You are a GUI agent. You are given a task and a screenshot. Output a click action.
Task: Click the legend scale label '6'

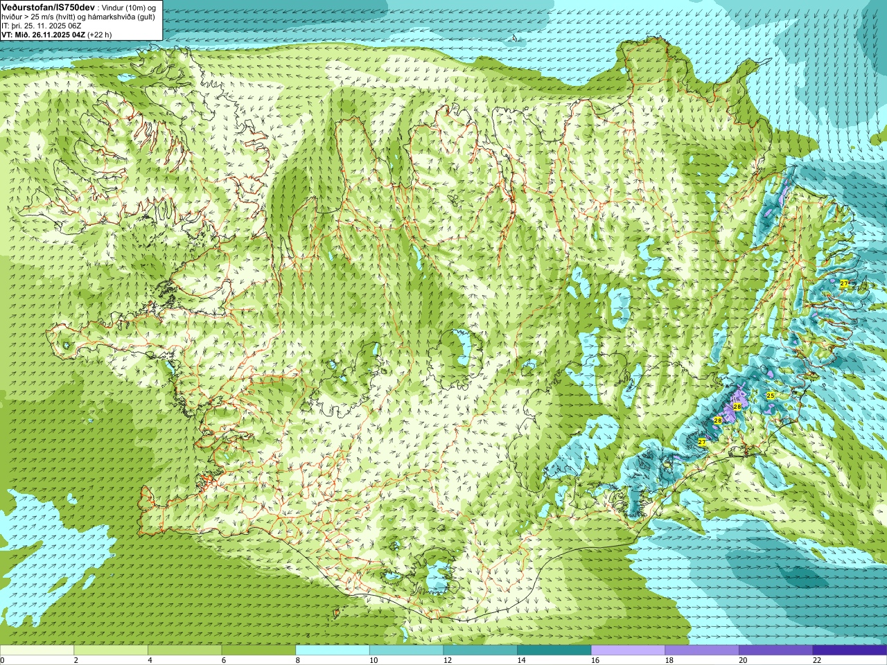(x=224, y=660)
